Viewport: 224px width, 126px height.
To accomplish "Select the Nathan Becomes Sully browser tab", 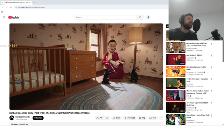I will 16,2.
